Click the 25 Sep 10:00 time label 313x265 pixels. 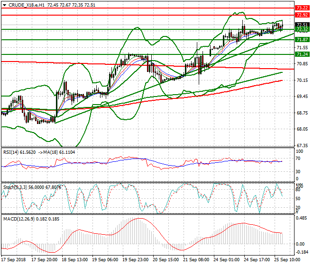click(287, 260)
